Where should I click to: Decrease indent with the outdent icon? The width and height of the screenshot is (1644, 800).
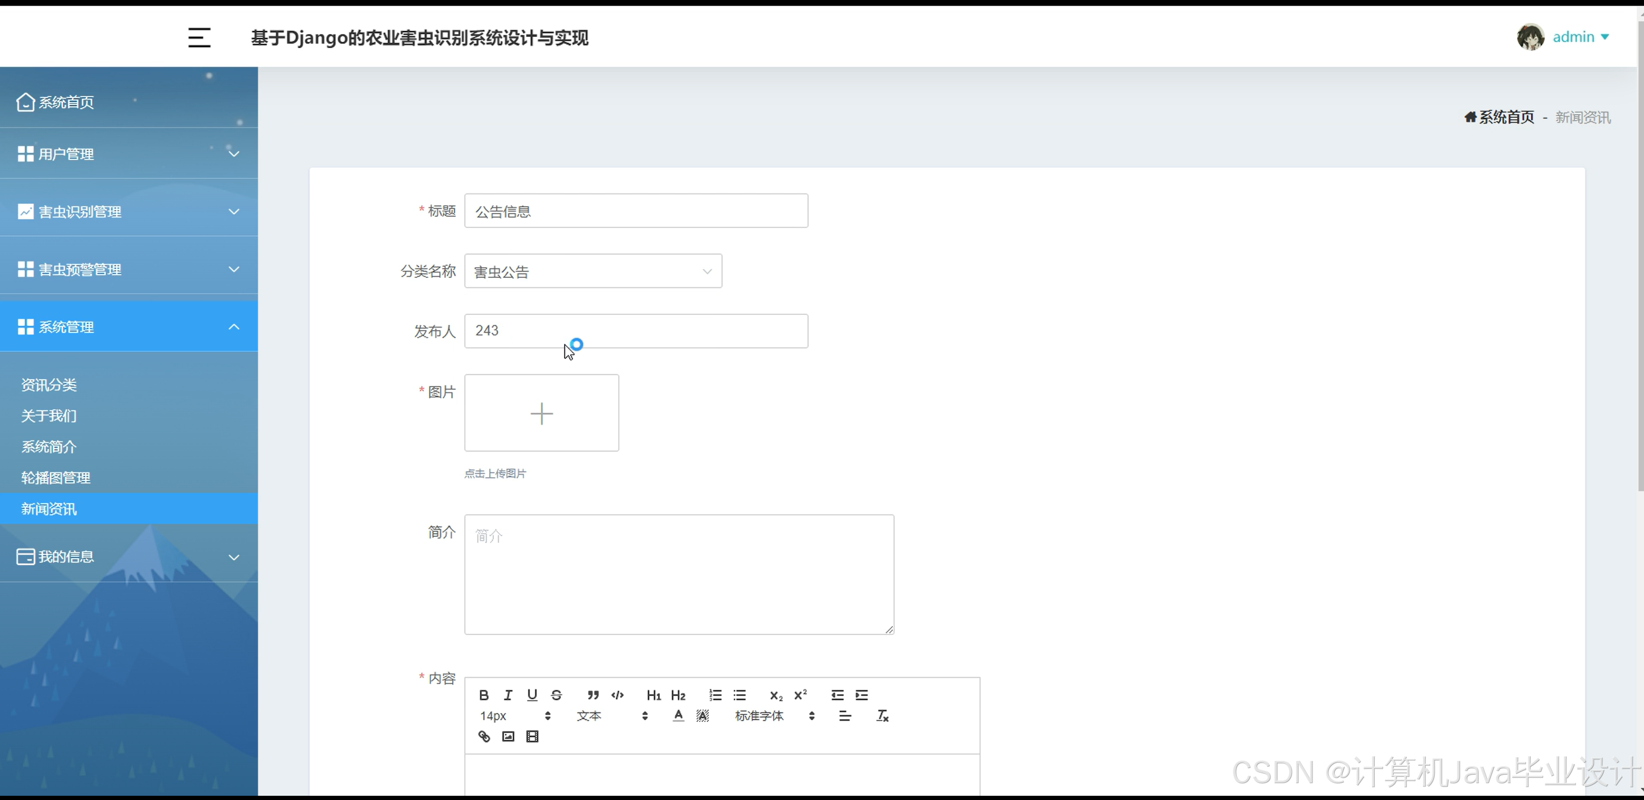click(x=838, y=695)
